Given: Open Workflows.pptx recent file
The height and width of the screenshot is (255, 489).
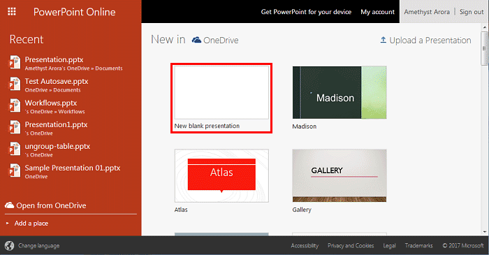Looking at the screenshot, I should (51, 103).
